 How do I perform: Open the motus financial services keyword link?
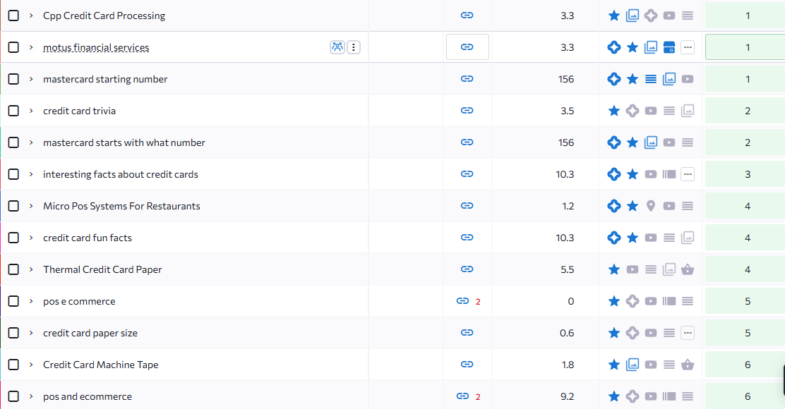click(96, 47)
